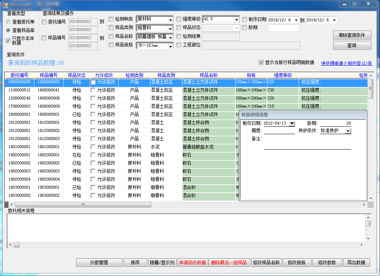Screen dimensions: 380x276
Task: Uncheck 显示当前行样品明细数据 checkbox
Action: [261, 63]
